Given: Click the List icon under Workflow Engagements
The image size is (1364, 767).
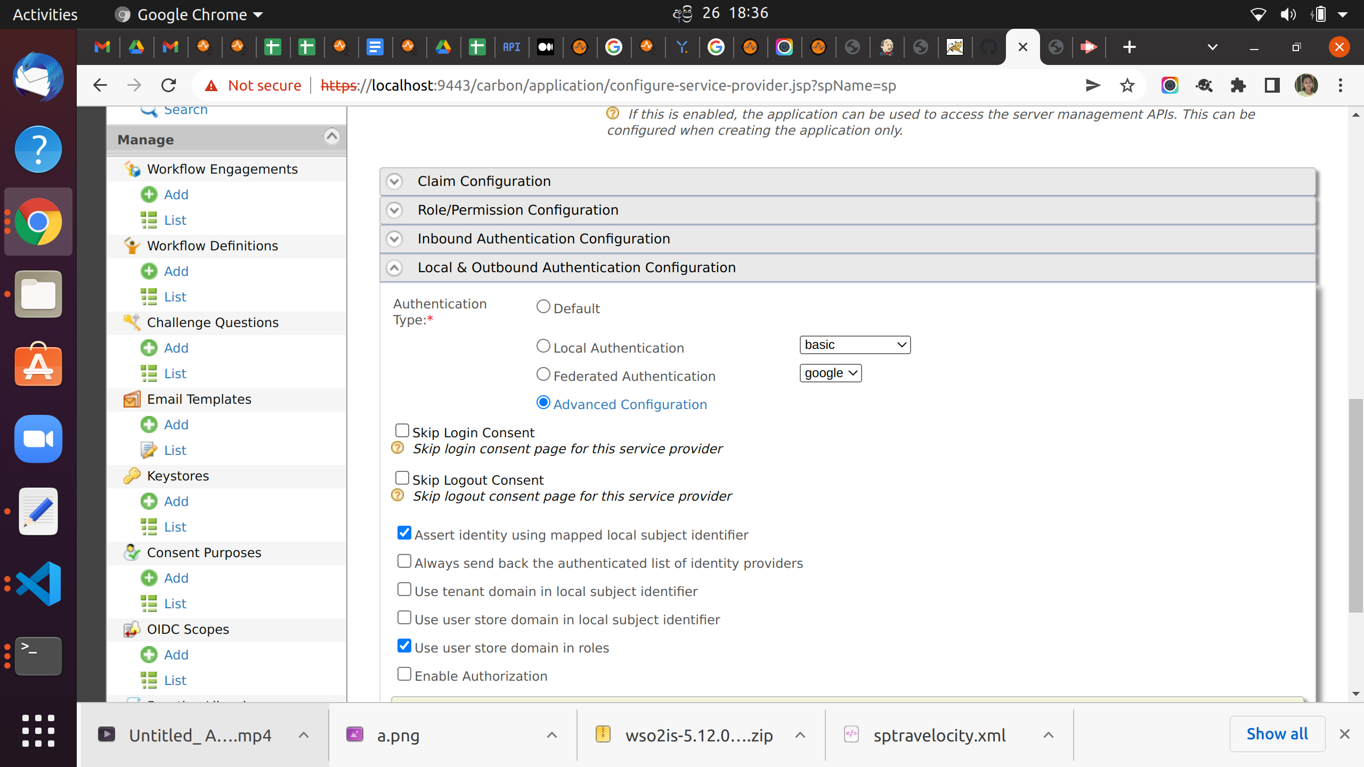Looking at the screenshot, I should (149, 220).
